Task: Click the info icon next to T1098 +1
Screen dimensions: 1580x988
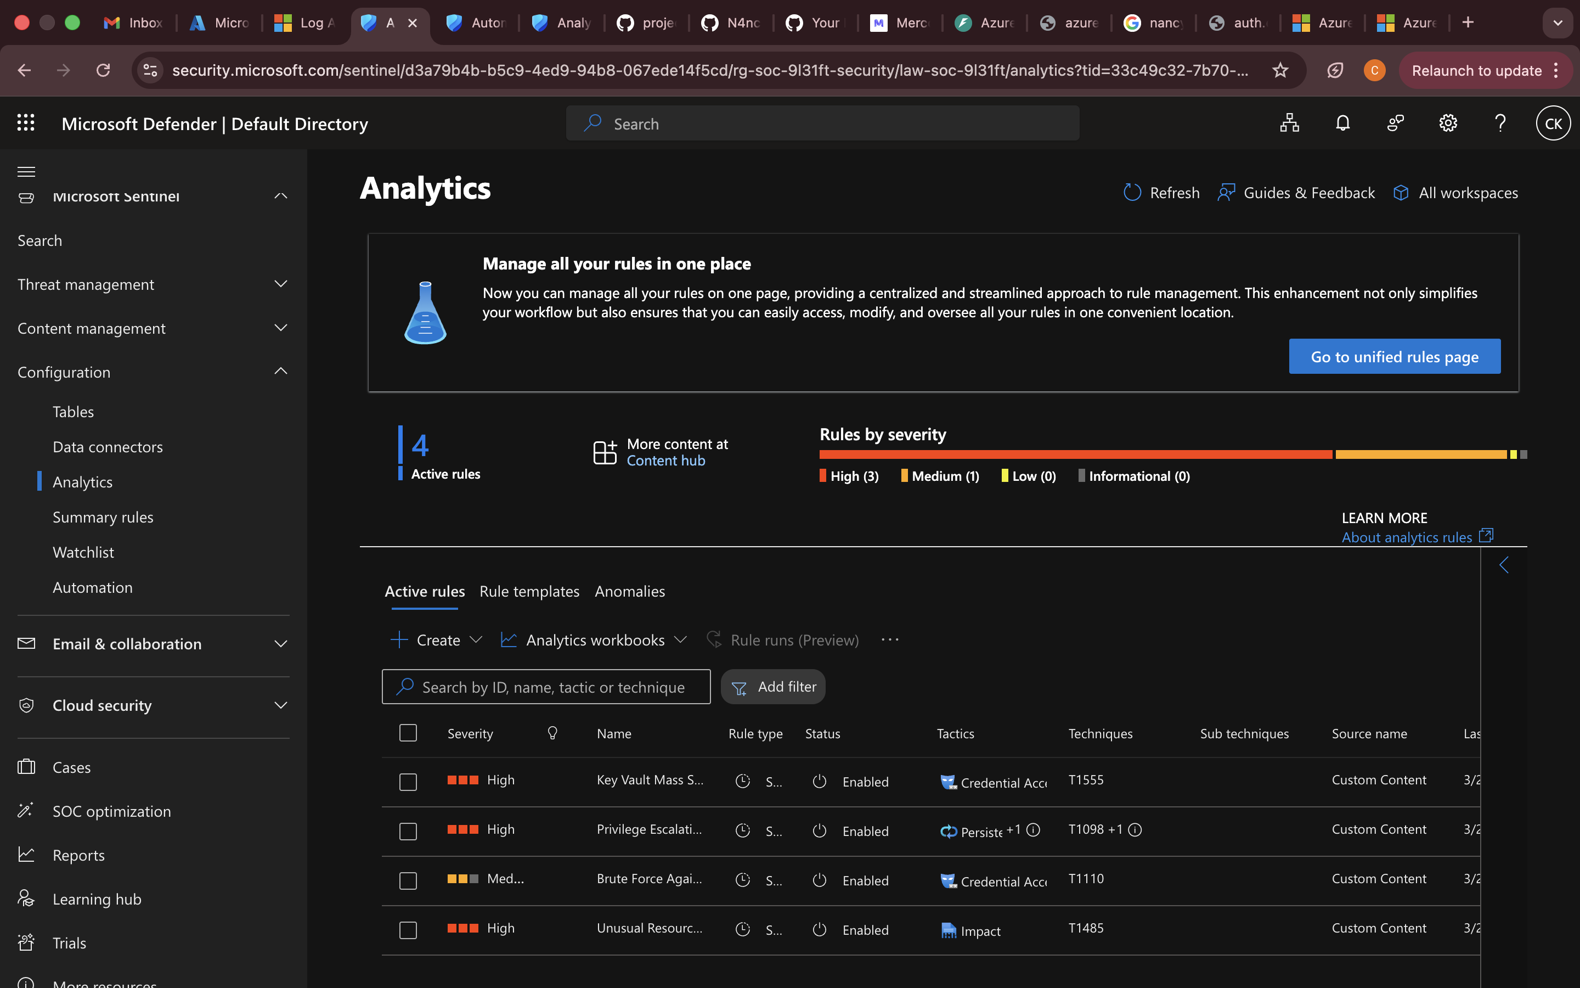Action: point(1136,830)
